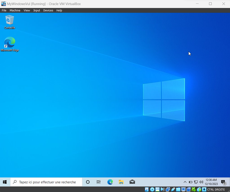Open the Input menu
The height and width of the screenshot is (192, 230).
[37, 10]
